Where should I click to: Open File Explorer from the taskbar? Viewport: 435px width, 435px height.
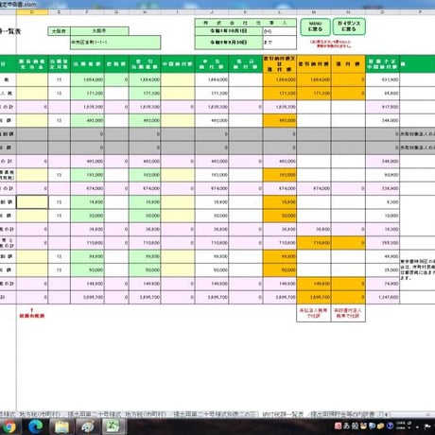pyautogui.click(x=61, y=426)
